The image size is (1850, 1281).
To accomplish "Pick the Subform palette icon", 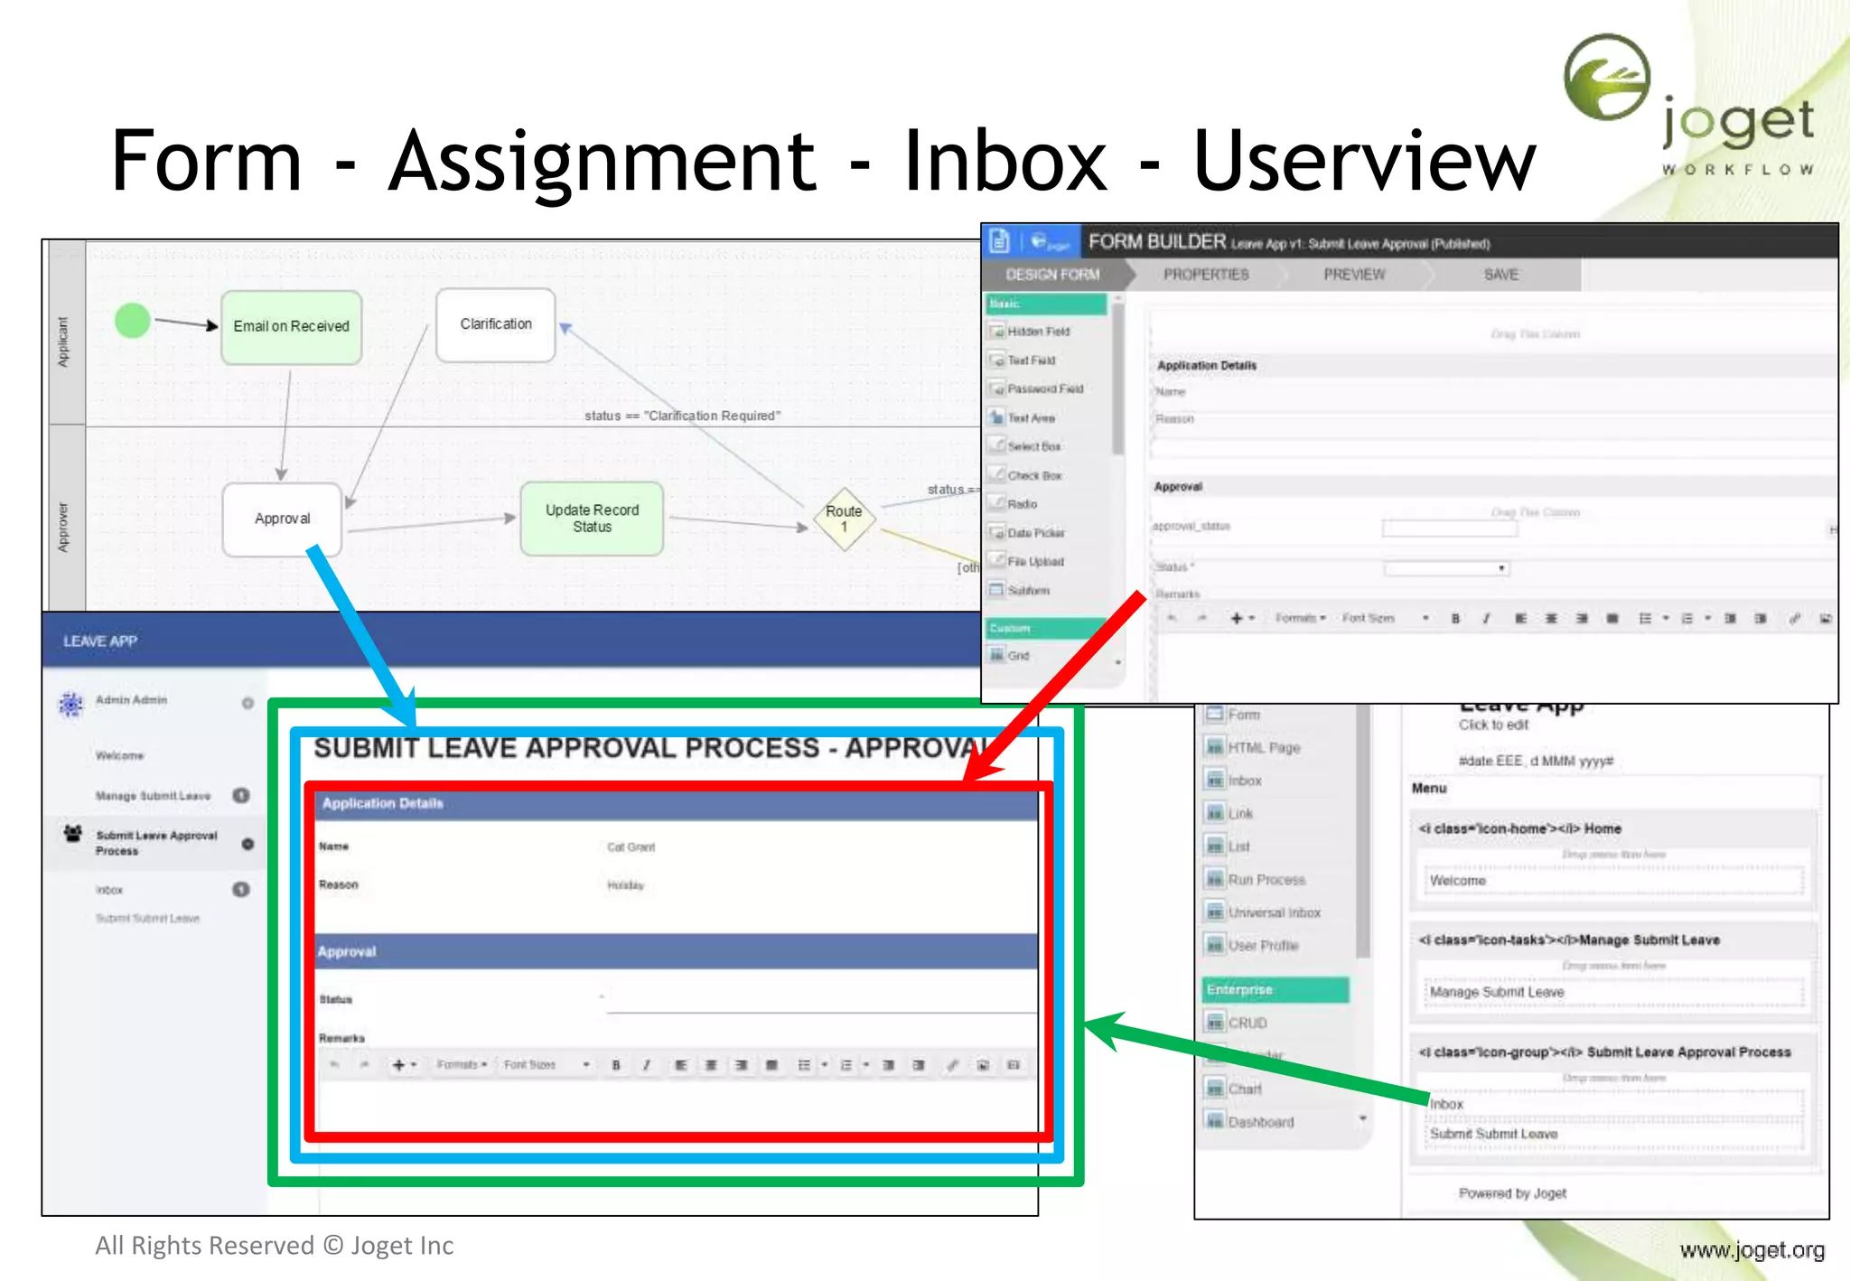I will tap(996, 590).
